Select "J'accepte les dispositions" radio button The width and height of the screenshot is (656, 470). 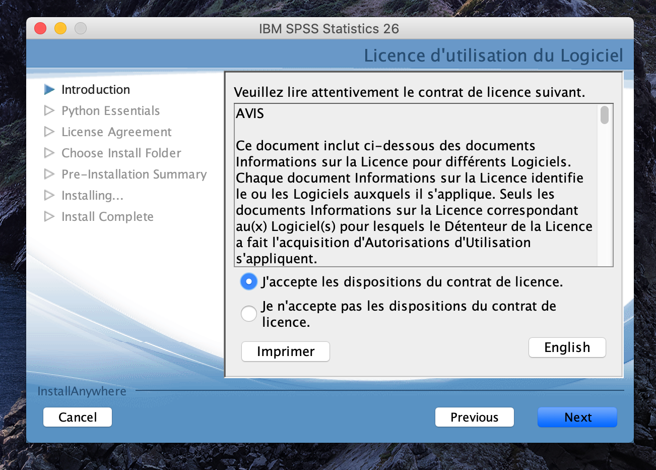coord(249,281)
